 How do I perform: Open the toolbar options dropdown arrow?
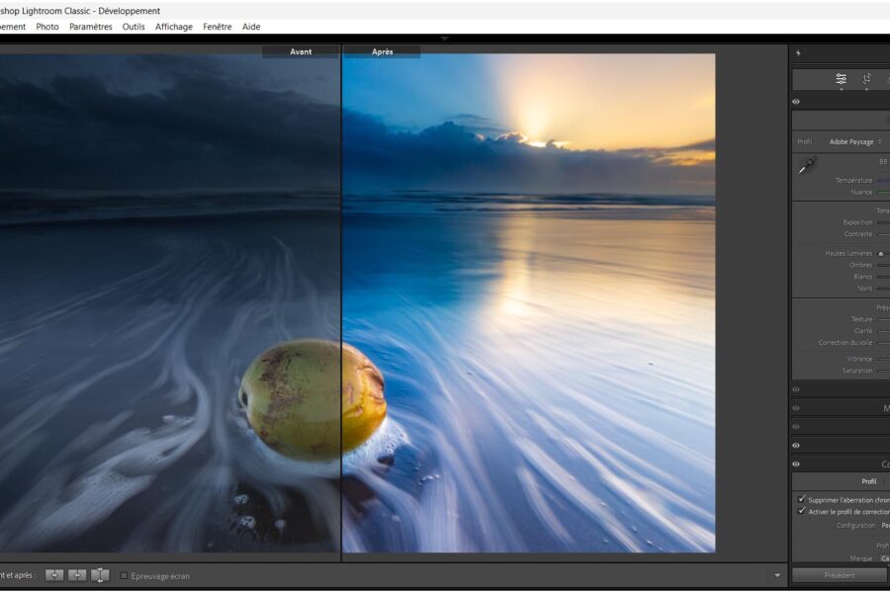click(x=777, y=575)
